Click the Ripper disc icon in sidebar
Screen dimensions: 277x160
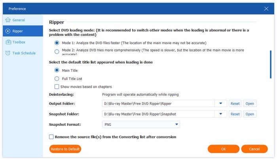[8, 31]
